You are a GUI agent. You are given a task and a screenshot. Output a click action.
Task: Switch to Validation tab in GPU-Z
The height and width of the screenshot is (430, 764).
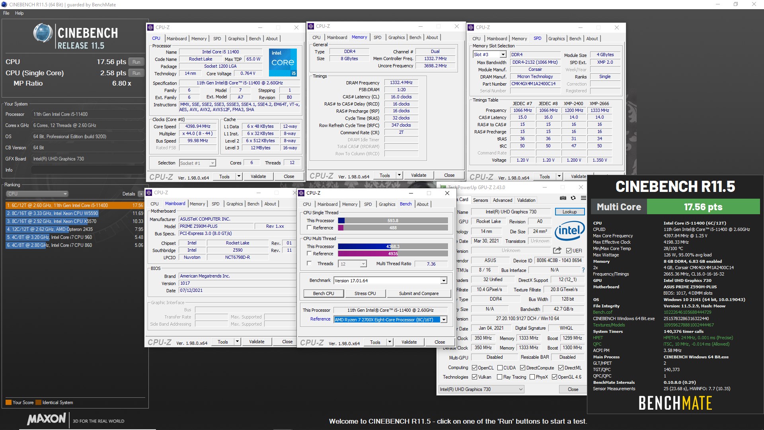click(x=526, y=200)
